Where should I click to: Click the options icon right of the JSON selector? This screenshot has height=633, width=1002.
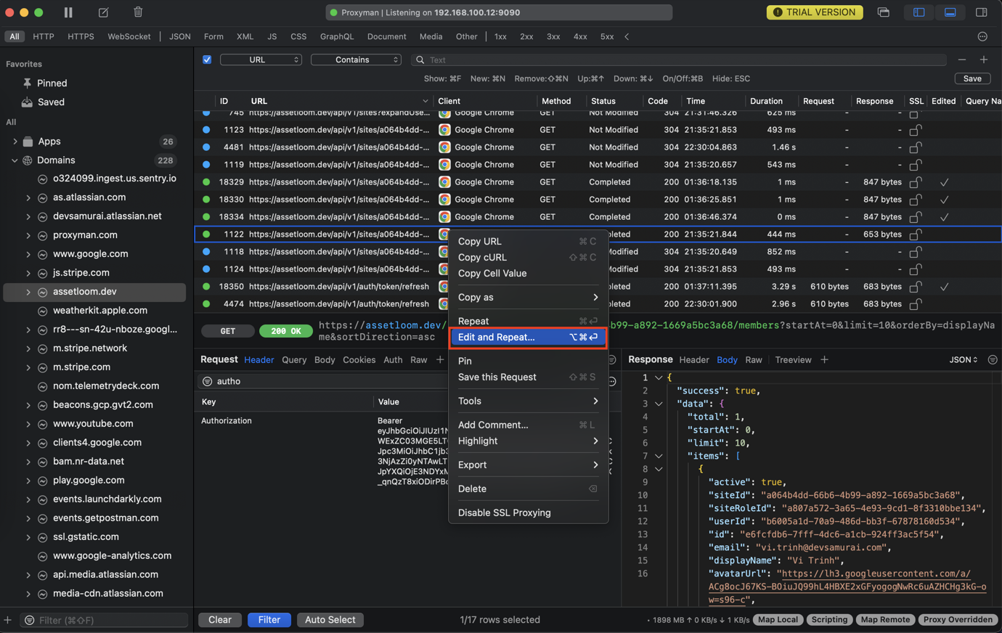(x=993, y=359)
